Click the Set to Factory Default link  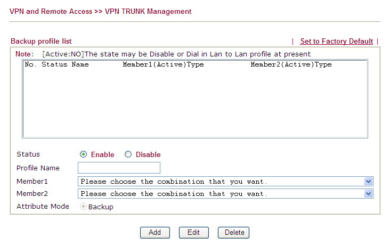click(x=336, y=42)
